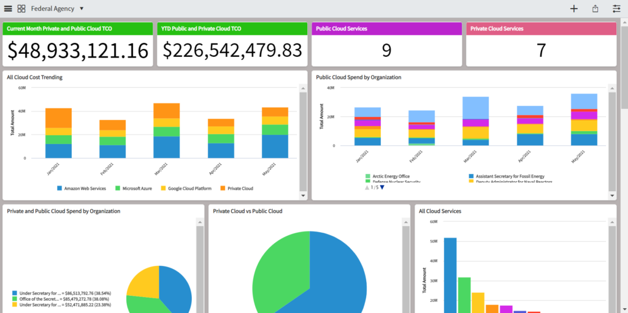Screen dimensions: 628x313
Task: Click Public Cloud Spend by Organization title
Action: [x=358, y=77]
